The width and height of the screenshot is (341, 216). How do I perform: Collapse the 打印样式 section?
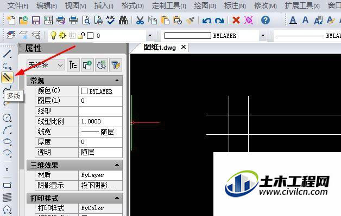coord(117,198)
